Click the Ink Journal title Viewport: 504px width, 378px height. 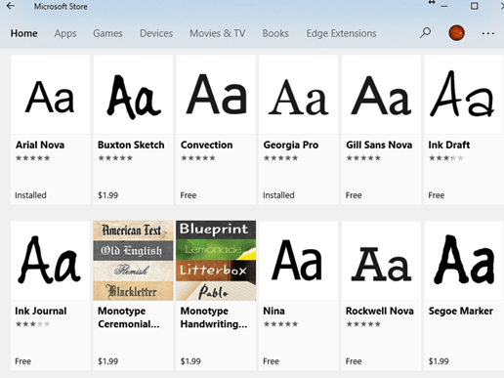(x=41, y=311)
